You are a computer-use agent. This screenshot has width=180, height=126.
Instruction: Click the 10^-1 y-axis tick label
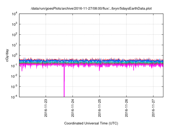click(14, 66)
